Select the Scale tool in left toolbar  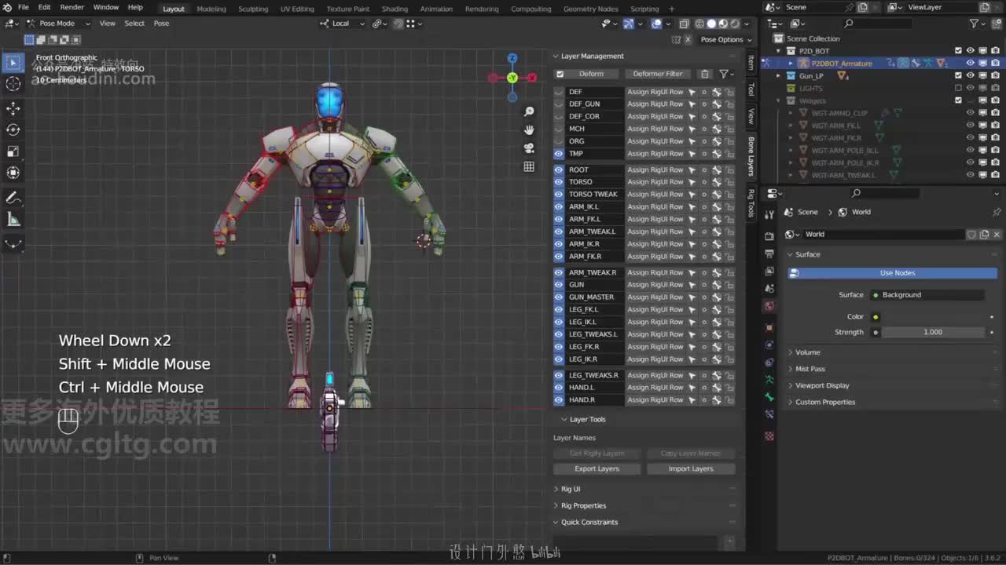(x=13, y=151)
